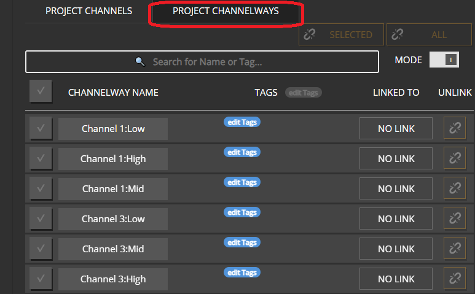Check the select-all checkbox in header

(41, 92)
